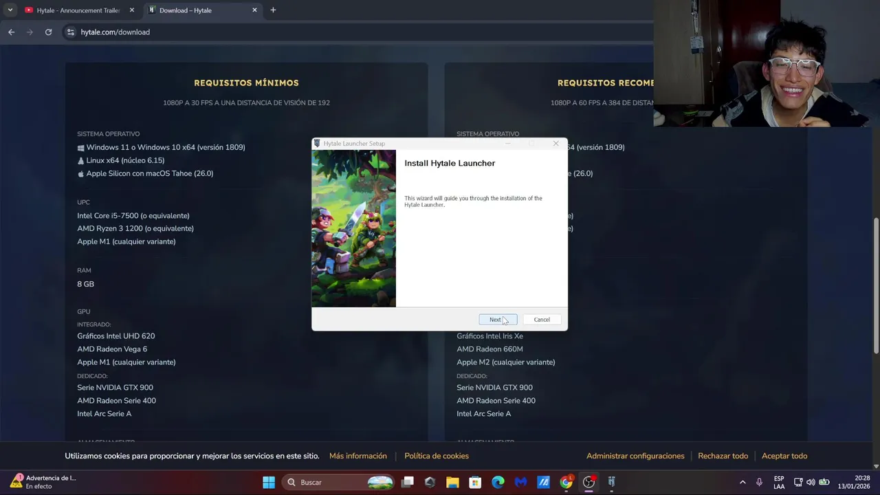Screen dimensions: 880x495
Task: Open OBS Studio from the taskbar
Action: click(588, 482)
